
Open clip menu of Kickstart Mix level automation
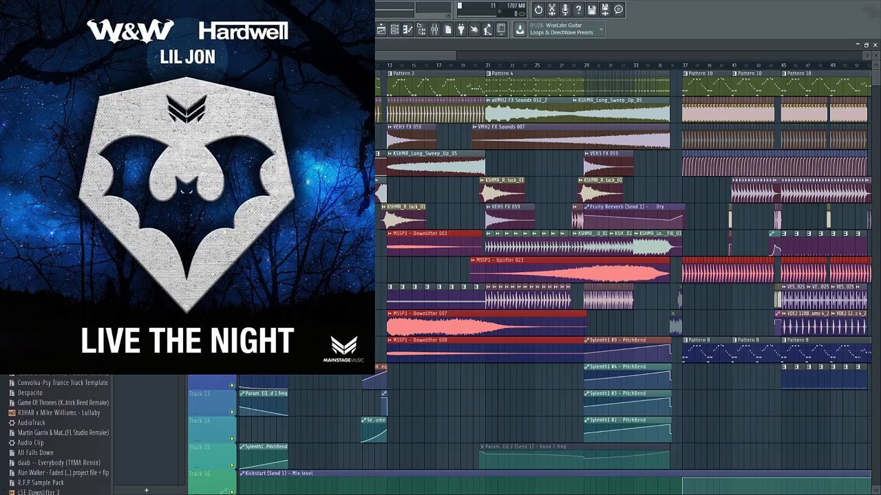[x=242, y=474]
